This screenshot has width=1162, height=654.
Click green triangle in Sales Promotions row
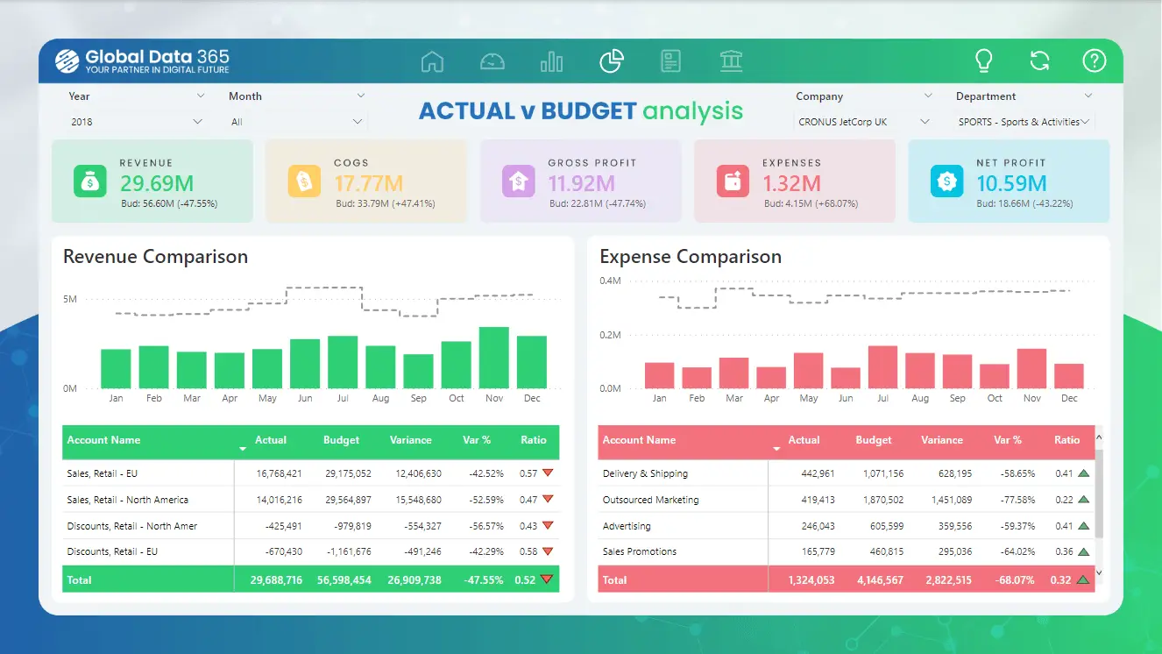tap(1083, 551)
